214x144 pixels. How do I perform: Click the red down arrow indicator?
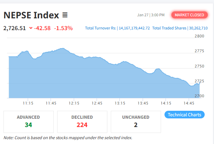point(30,28)
